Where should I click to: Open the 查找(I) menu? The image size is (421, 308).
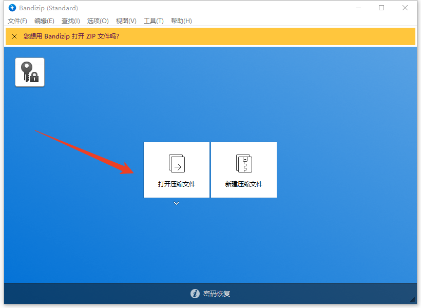pos(71,21)
